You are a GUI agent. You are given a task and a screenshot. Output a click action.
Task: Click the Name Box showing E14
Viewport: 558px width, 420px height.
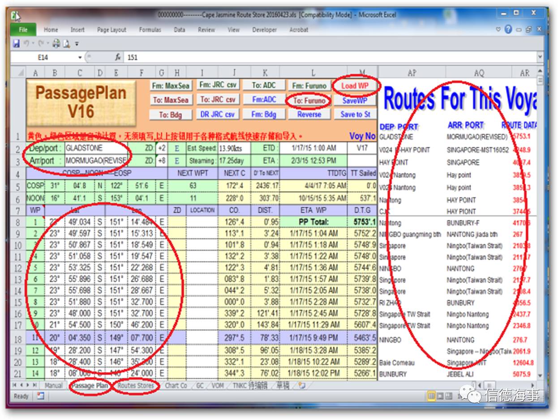tap(43, 57)
